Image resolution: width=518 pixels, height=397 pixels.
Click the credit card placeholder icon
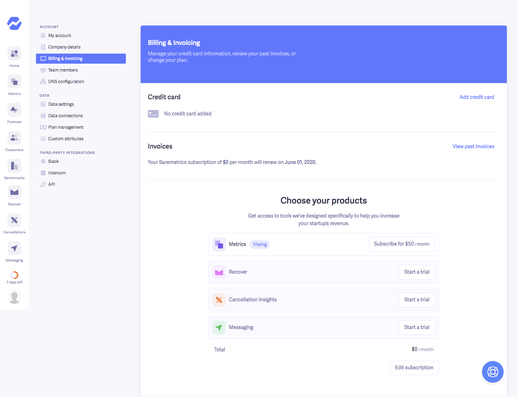point(153,114)
